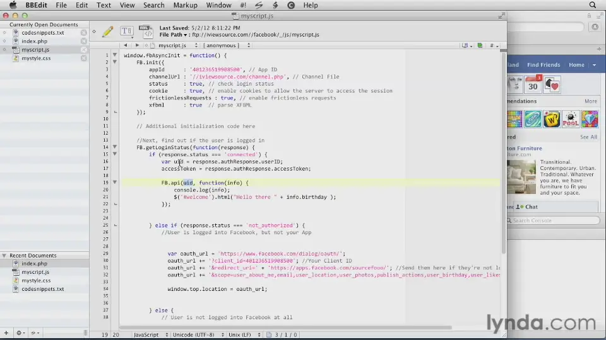Open the Search menu
This screenshot has width=606, height=340.
[154, 5]
